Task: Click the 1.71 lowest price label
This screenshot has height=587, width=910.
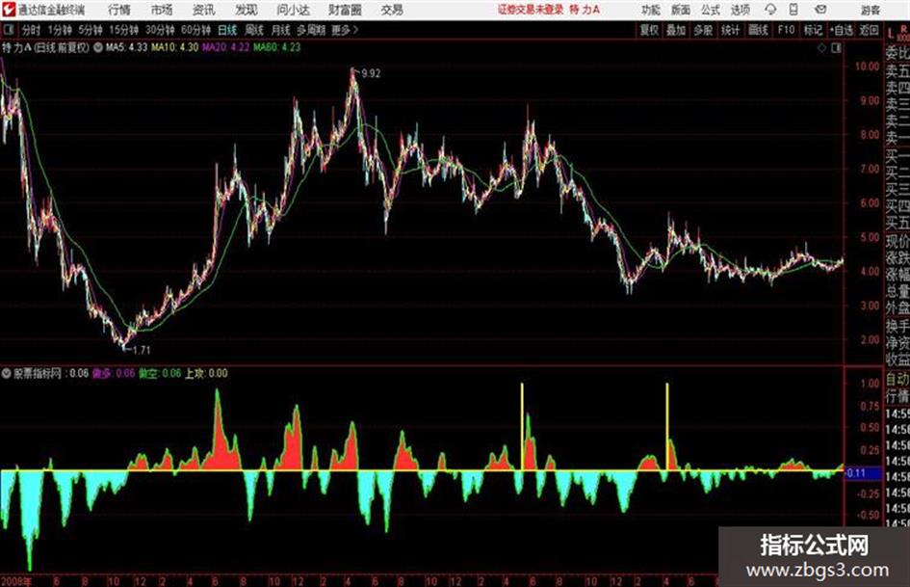Action: pyautogui.click(x=141, y=350)
